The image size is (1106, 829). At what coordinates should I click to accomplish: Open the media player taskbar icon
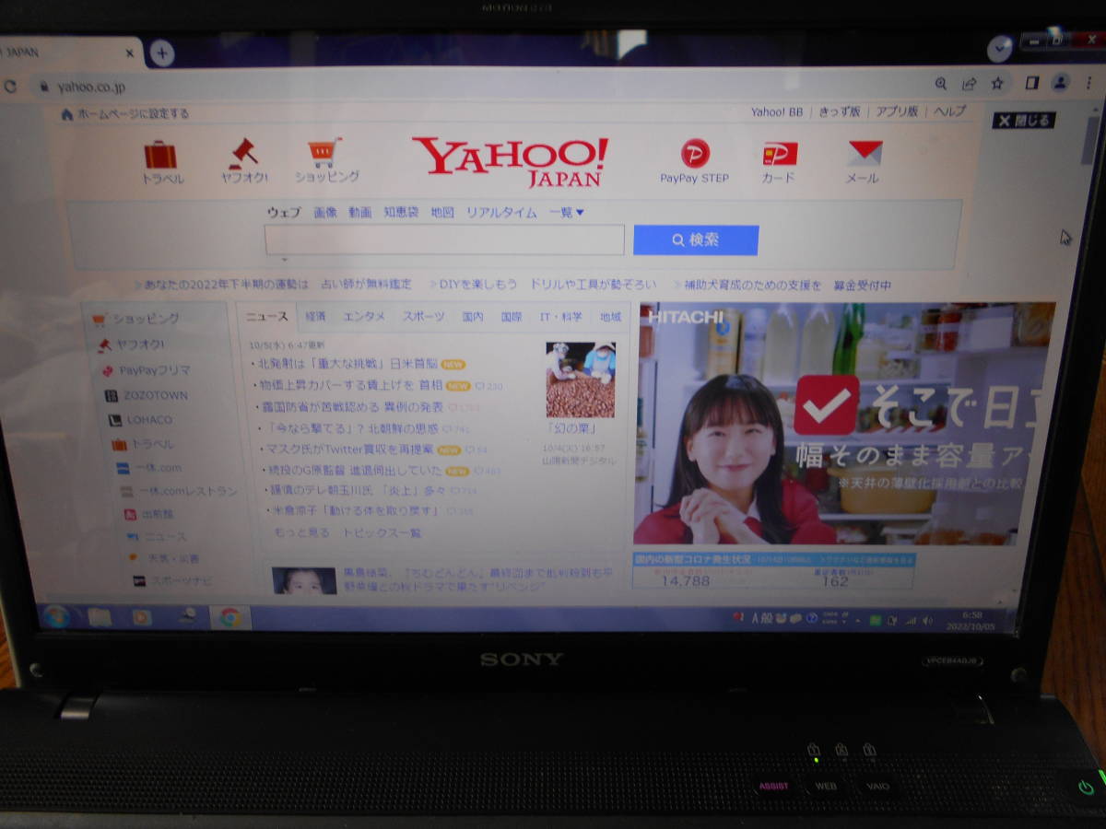tap(142, 617)
